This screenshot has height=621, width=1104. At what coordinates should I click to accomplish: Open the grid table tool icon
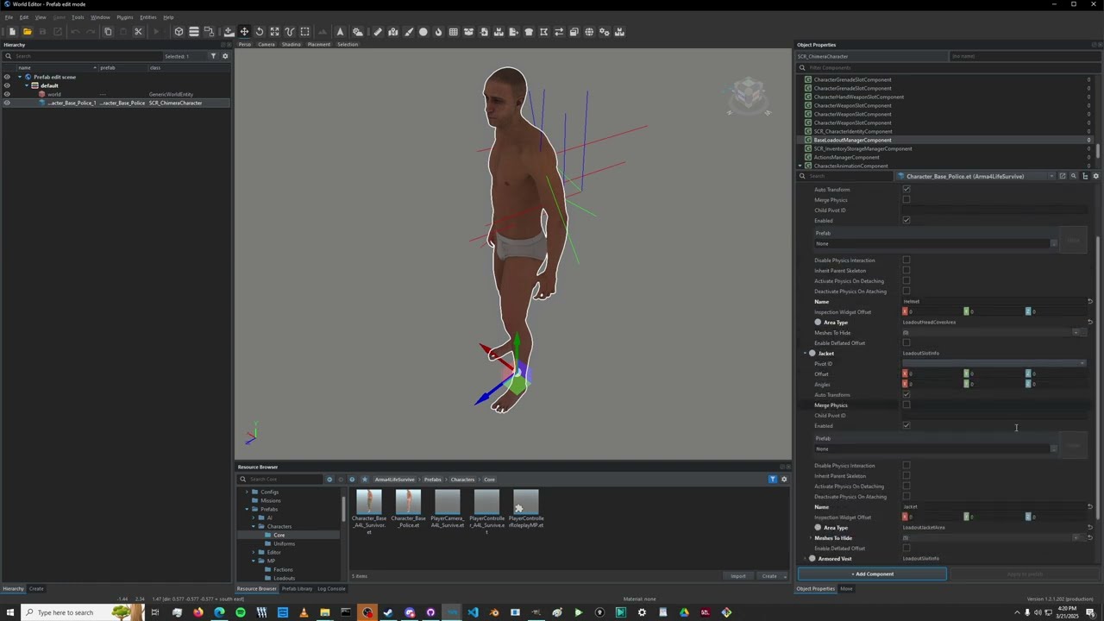tap(453, 32)
